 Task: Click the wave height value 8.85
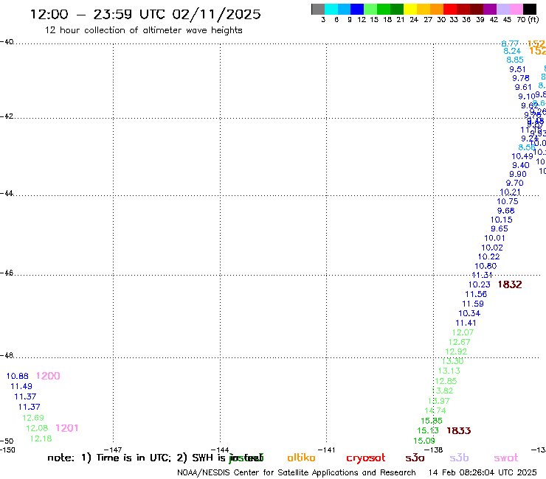[515, 60]
